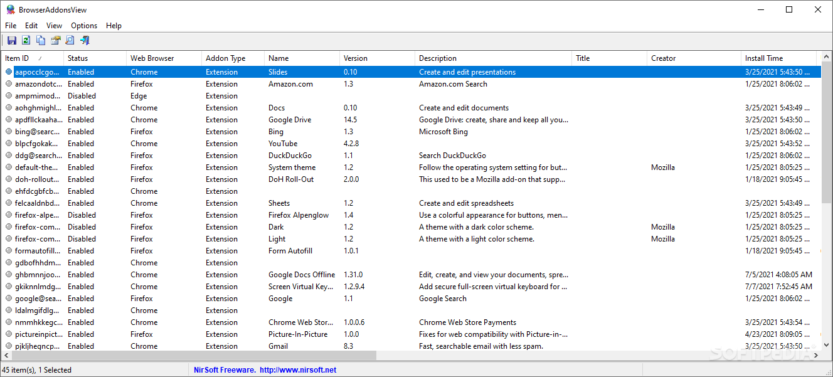
Task: Click the Refresh toolbar icon
Action: pos(26,40)
